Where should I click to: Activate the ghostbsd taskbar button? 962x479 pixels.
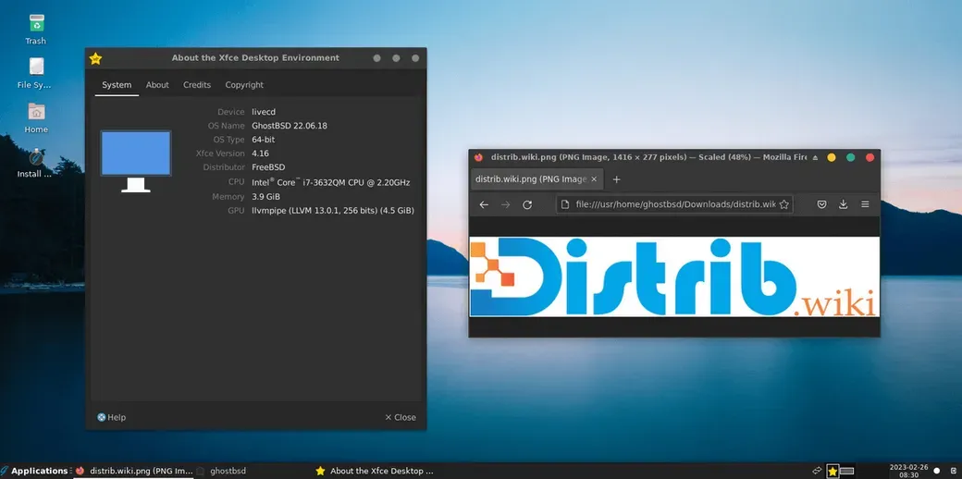click(222, 471)
